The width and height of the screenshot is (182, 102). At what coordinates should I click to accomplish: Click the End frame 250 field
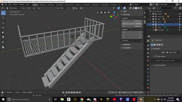click(138, 92)
